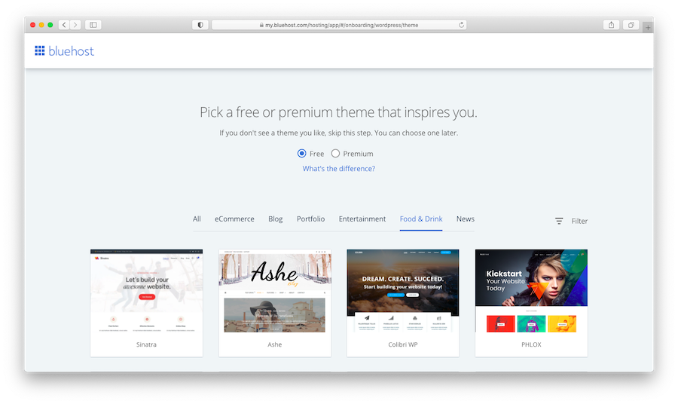Switch to the News tab
Screen dimensions: 678x404
(x=466, y=219)
